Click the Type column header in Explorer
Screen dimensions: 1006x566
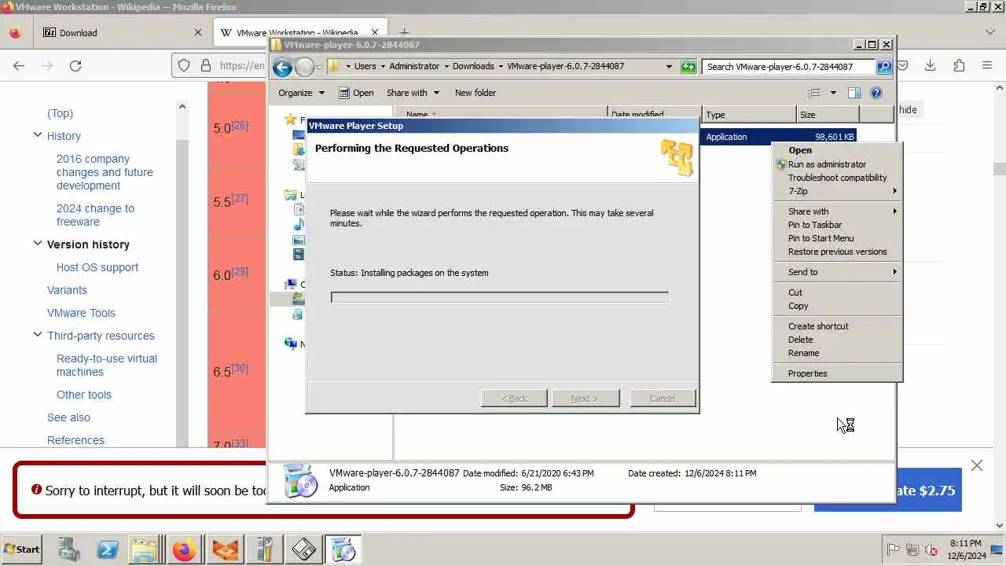click(x=749, y=115)
